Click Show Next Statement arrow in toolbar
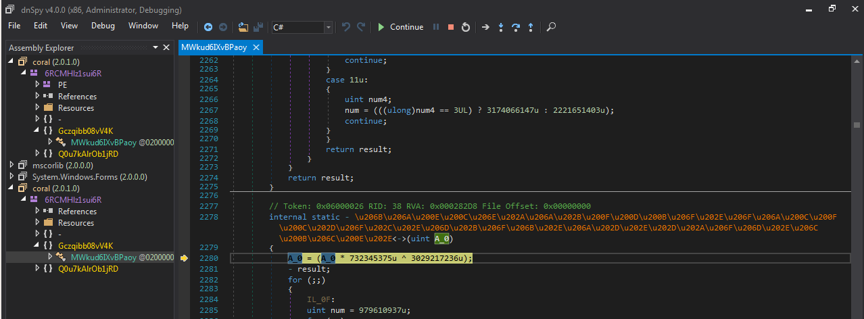Screen dimensions: 864x319 tap(485, 27)
